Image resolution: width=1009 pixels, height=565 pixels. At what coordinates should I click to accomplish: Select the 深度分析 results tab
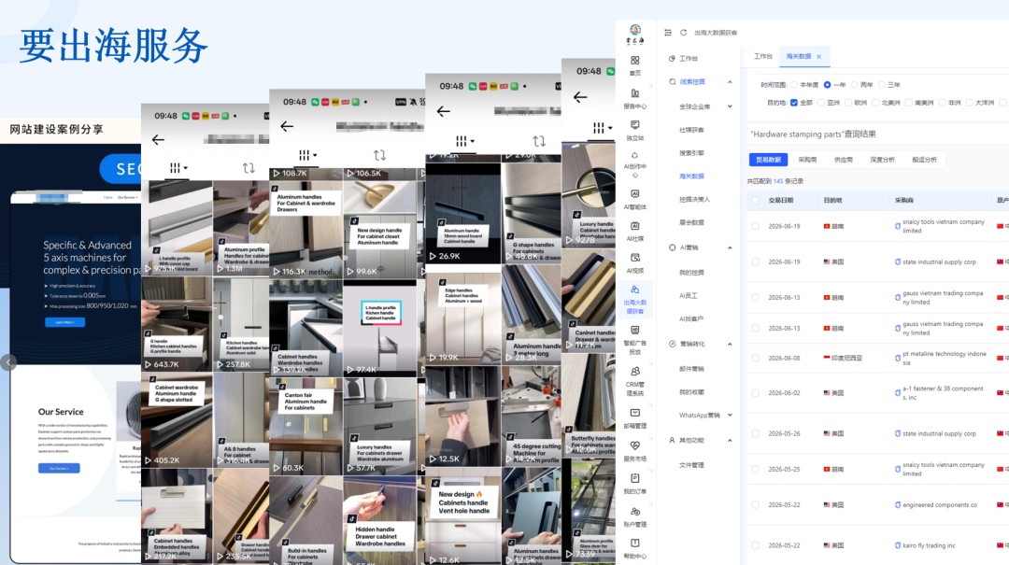(882, 160)
